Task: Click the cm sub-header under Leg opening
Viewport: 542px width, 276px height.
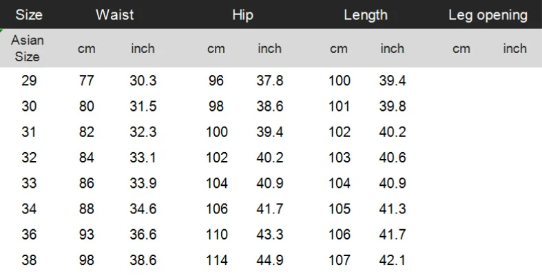Action: point(461,48)
